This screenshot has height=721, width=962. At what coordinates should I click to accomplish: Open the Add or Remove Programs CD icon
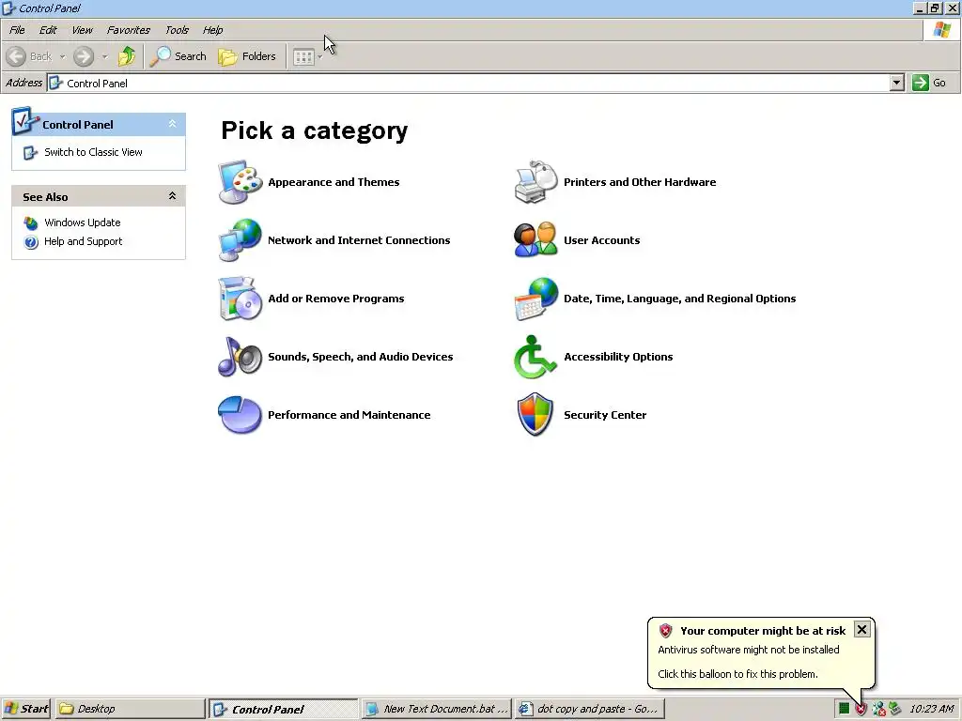pyautogui.click(x=240, y=299)
